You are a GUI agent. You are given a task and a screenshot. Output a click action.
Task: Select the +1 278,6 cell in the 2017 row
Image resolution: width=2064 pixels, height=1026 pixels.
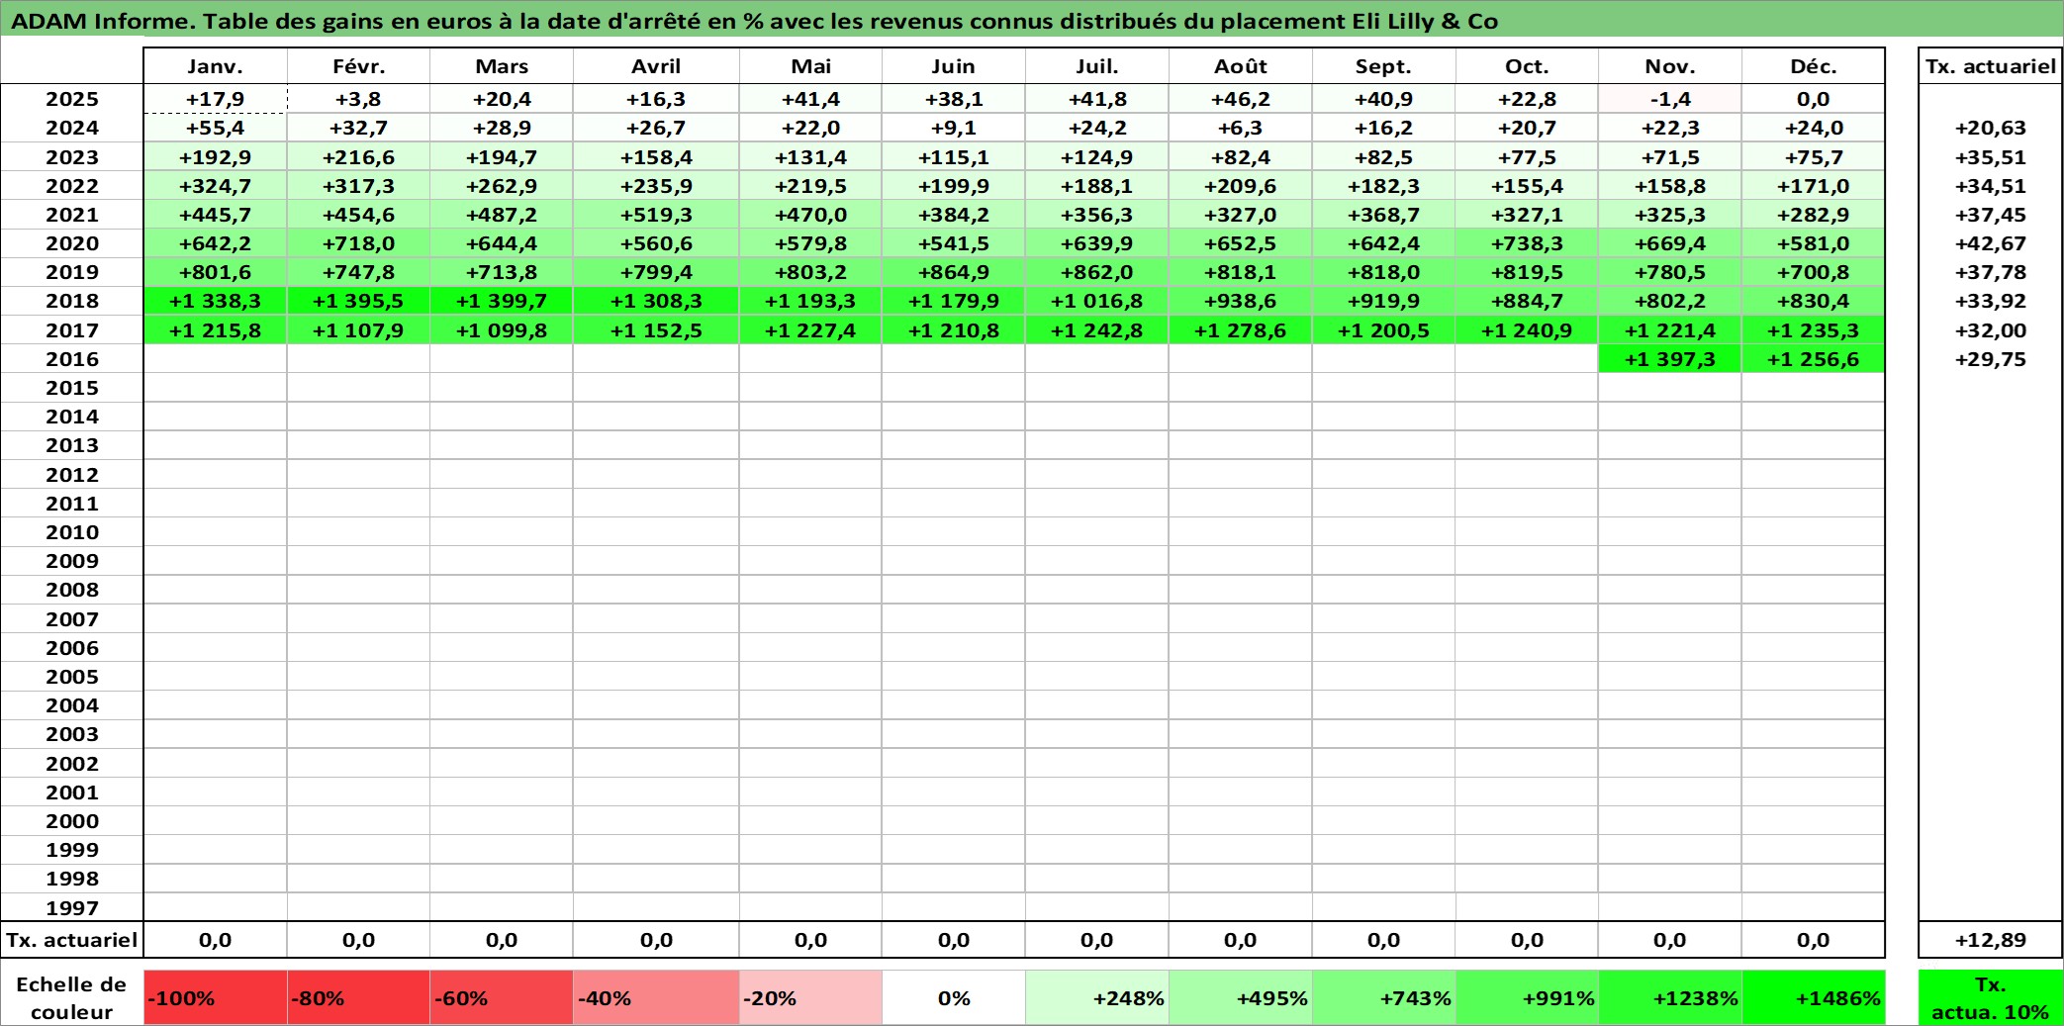pyautogui.click(x=1241, y=330)
